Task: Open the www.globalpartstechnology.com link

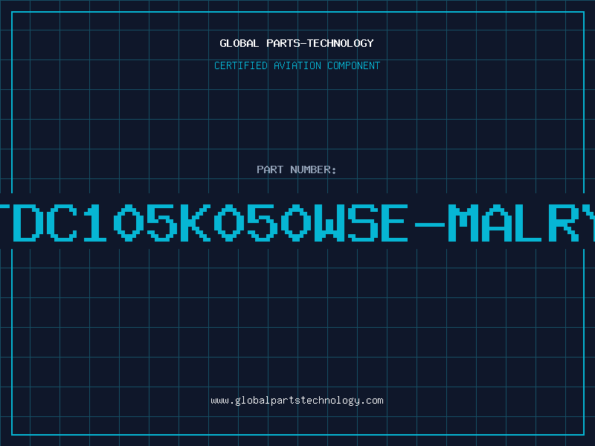Action: (297, 401)
